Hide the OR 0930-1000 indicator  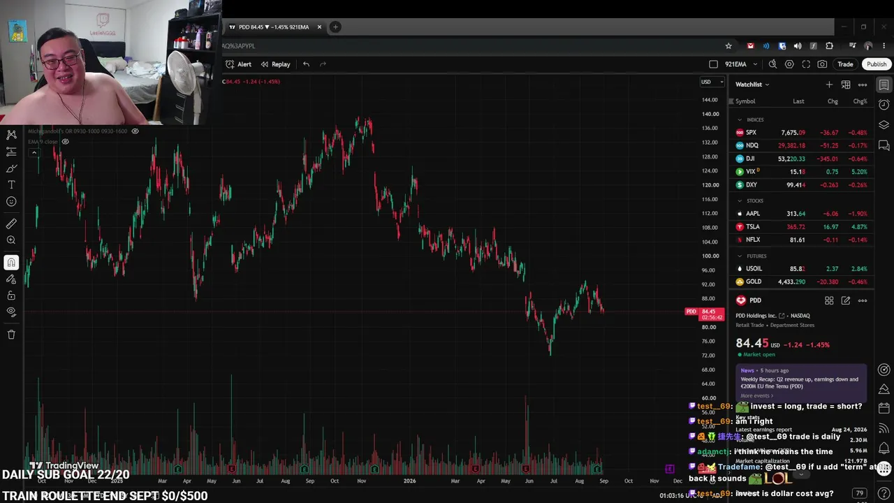135,131
